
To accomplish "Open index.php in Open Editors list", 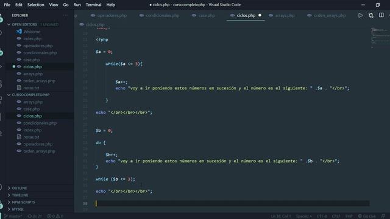I will point(32,38).
